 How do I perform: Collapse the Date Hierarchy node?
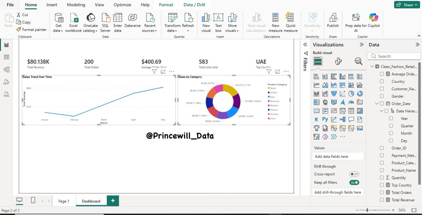tap(381, 111)
